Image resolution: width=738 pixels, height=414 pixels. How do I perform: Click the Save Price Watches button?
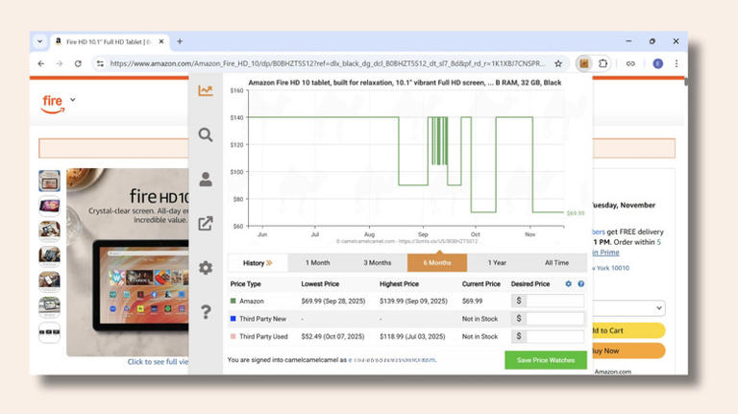[x=546, y=360]
